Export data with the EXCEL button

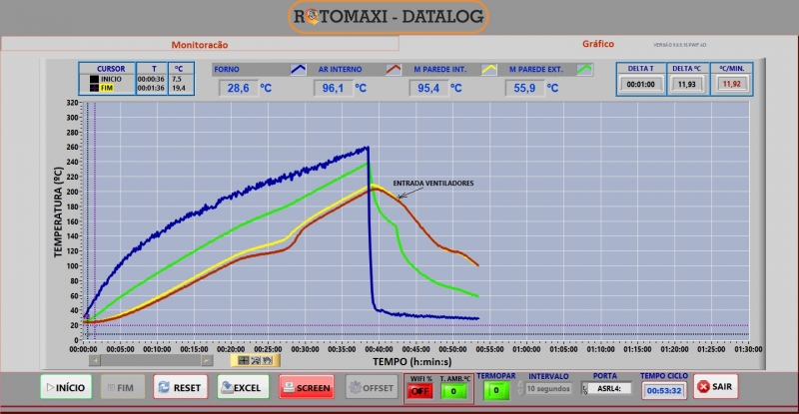tap(243, 387)
